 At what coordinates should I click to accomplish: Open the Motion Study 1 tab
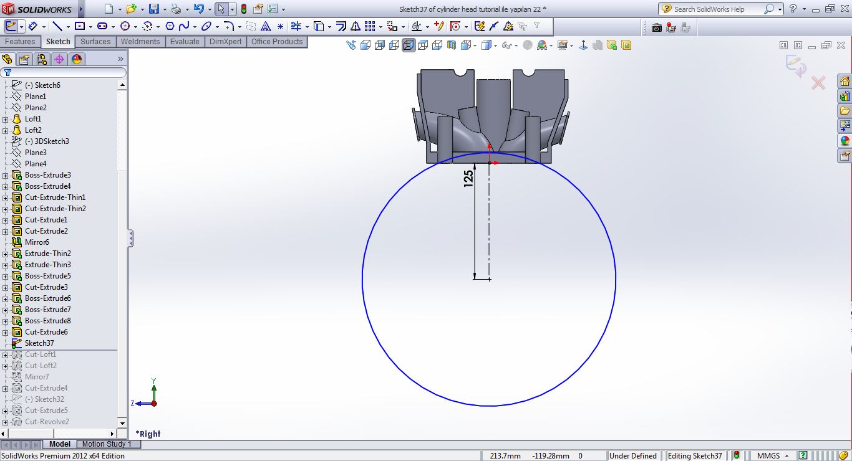click(x=107, y=444)
